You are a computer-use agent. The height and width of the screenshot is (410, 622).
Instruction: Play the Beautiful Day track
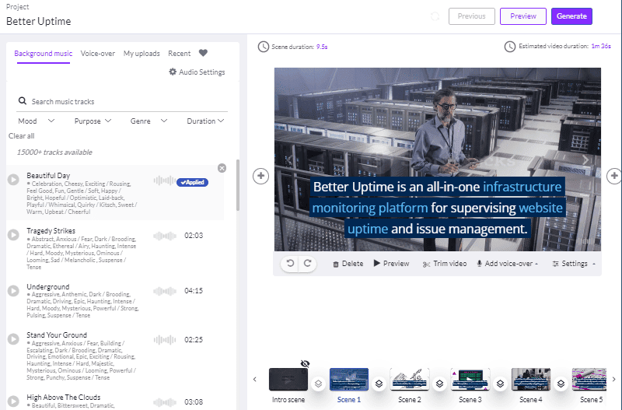tap(13, 180)
